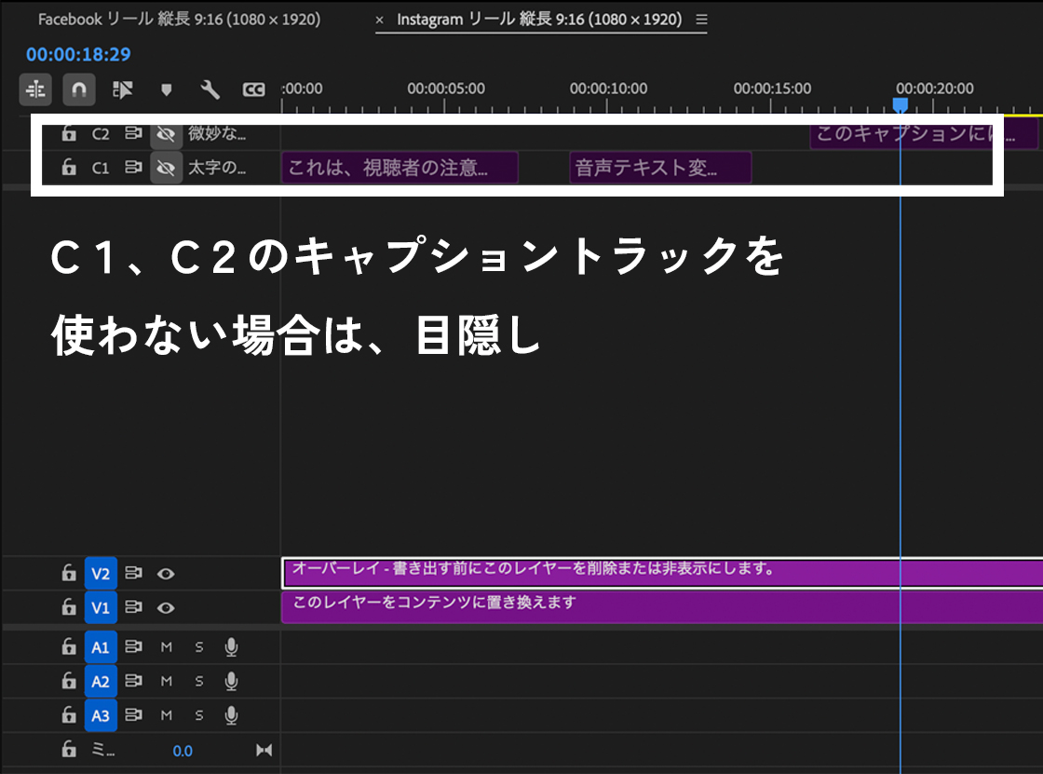The width and height of the screenshot is (1043, 774).
Task: Toggle Linked Selection in timeline toolbar
Action: tap(123, 89)
